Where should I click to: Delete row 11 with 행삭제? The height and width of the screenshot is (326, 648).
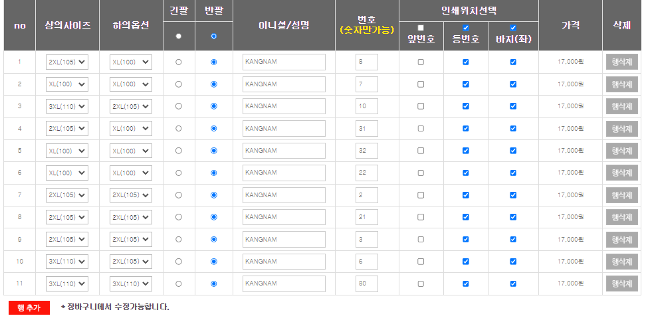[621, 284]
